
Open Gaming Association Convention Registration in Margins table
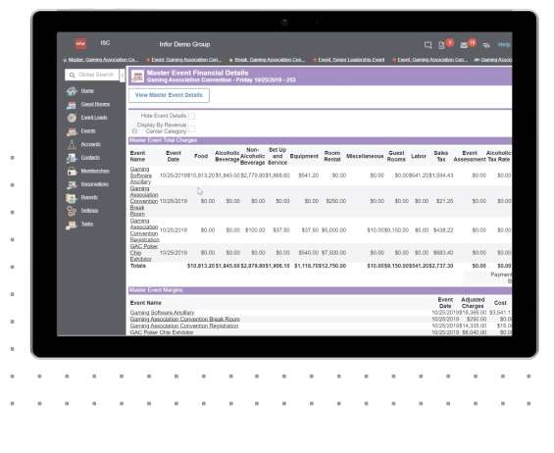coord(184,326)
